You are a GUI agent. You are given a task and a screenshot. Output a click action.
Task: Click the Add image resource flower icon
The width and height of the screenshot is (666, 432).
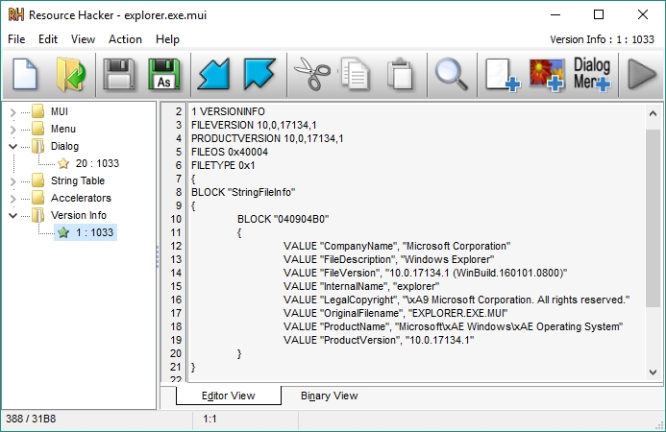tap(547, 75)
